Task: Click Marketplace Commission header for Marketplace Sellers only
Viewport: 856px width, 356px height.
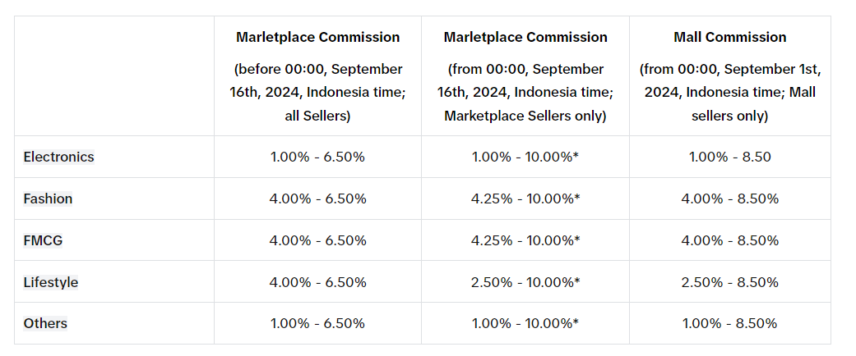Action: [525, 37]
